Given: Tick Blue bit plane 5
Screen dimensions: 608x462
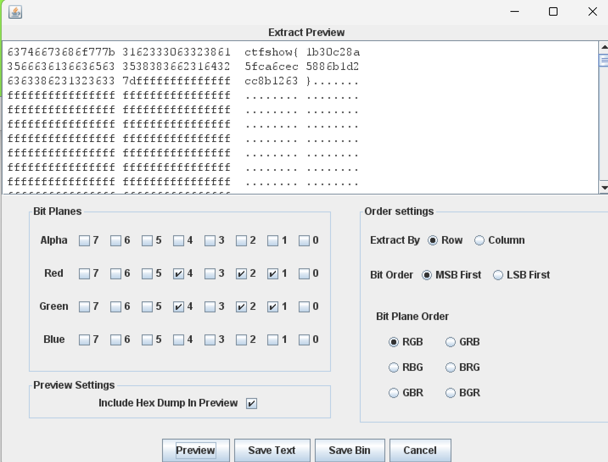Looking at the screenshot, I should pyautogui.click(x=147, y=340).
